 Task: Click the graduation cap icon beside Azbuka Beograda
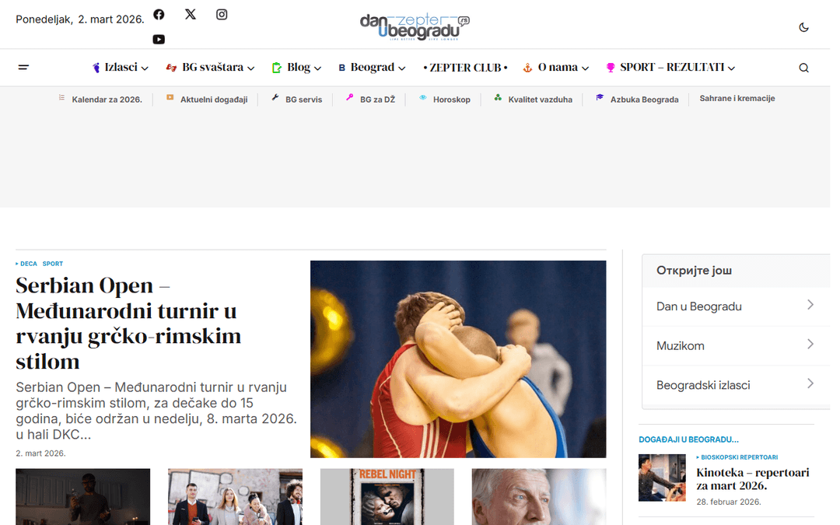[600, 97]
